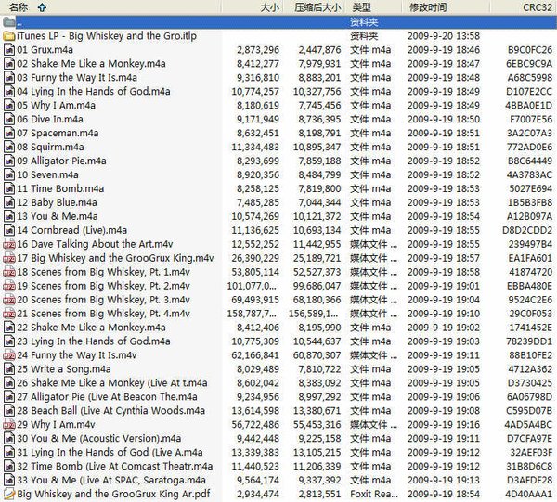
Task: Click type cell 'Foxit Rea...'
Action: (374, 494)
